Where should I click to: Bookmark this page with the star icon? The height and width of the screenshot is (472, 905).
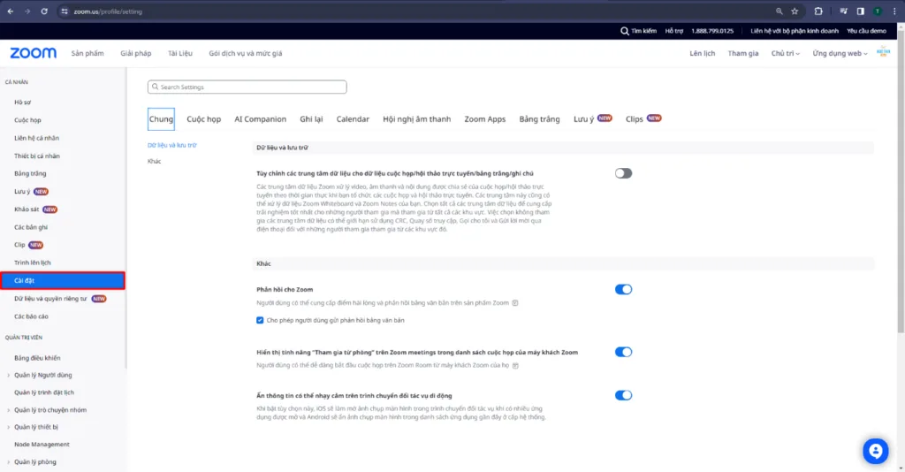coord(795,11)
